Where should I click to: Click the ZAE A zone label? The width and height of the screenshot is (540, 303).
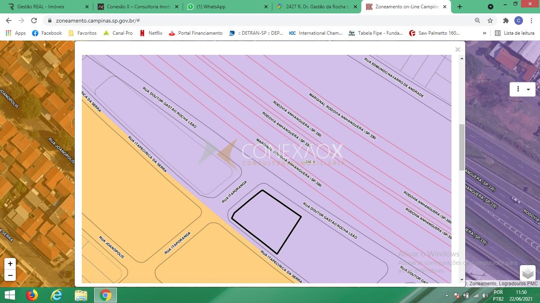coord(310,162)
